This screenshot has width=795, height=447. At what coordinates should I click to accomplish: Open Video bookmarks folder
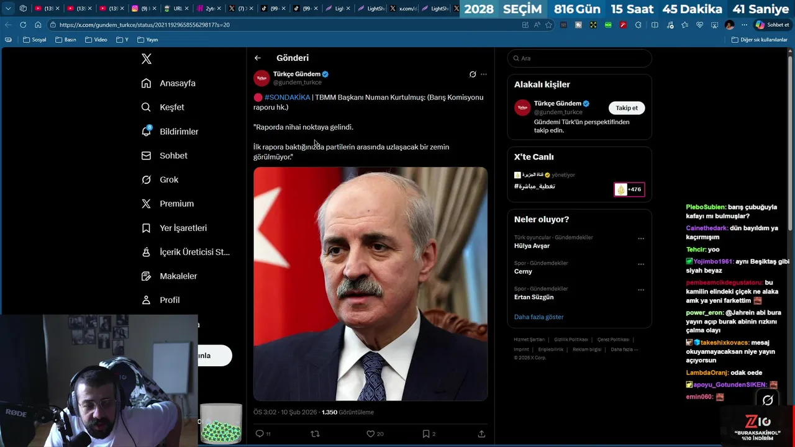(96, 40)
